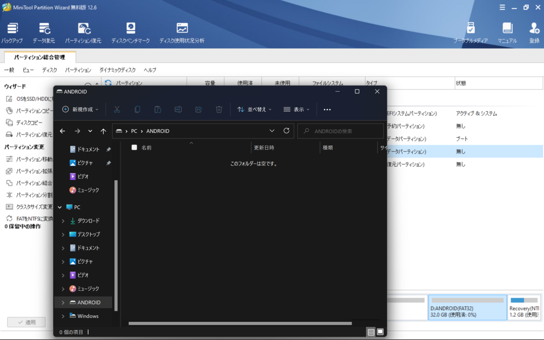This screenshot has width=544, height=340.
Task: Select Recovery partition in disk map
Action: coord(524,307)
